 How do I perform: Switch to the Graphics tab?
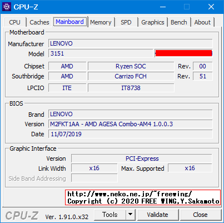coord(153,22)
